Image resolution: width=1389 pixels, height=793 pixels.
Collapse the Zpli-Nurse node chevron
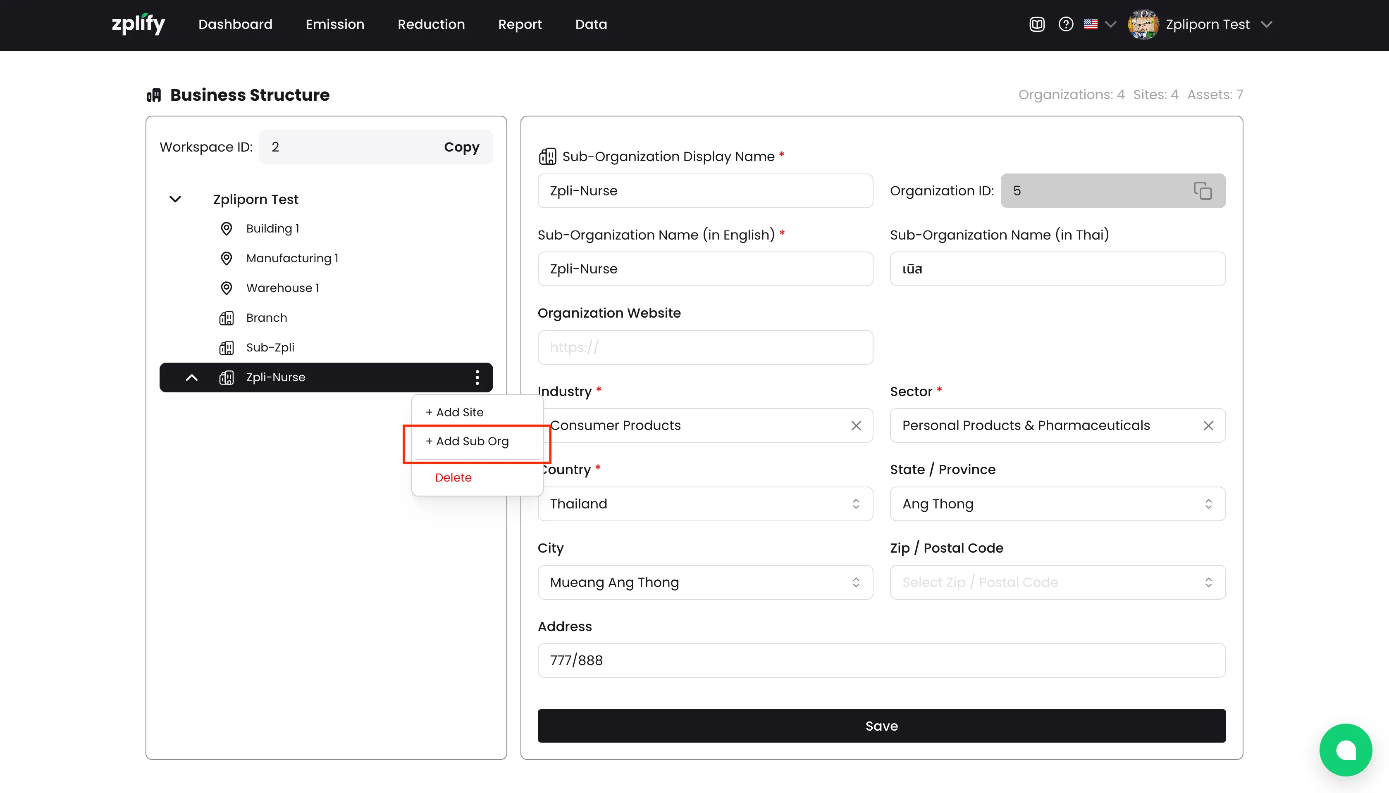click(x=191, y=378)
